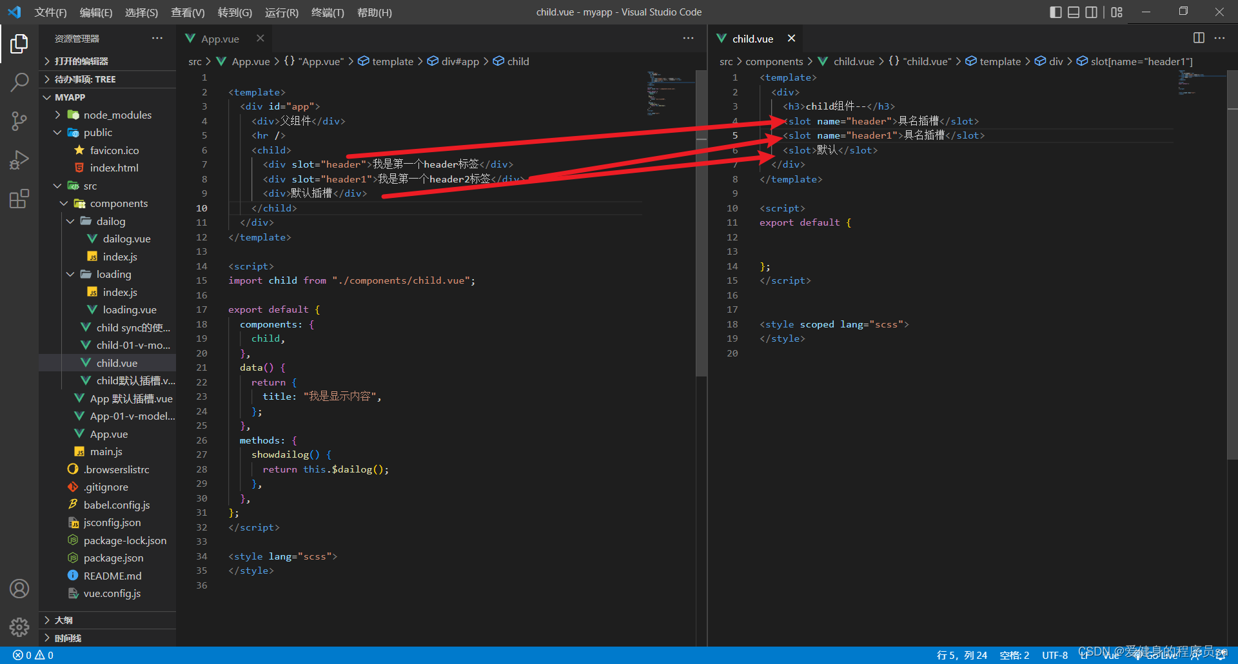Image resolution: width=1238 pixels, height=664 pixels.
Task: Expand the 时间线 timeline section
Action: click(108, 638)
